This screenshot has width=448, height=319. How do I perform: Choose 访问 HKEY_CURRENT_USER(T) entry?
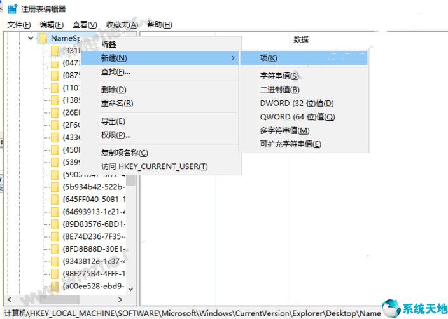click(x=154, y=166)
